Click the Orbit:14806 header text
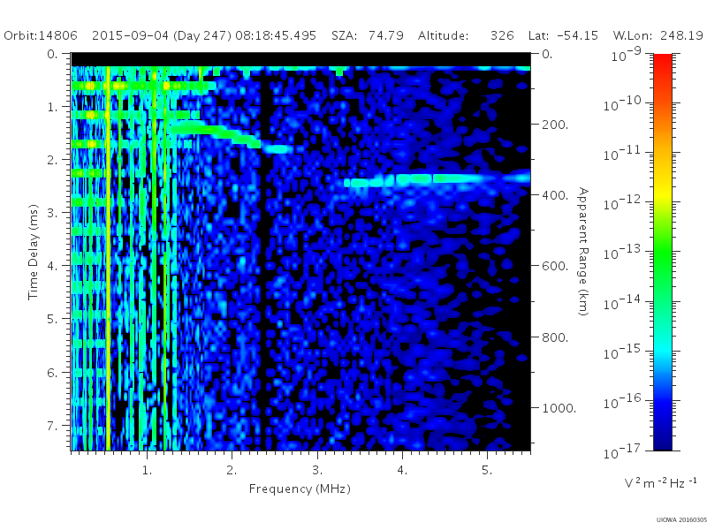The height and width of the screenshot is (530, 707). coord(41,35)
